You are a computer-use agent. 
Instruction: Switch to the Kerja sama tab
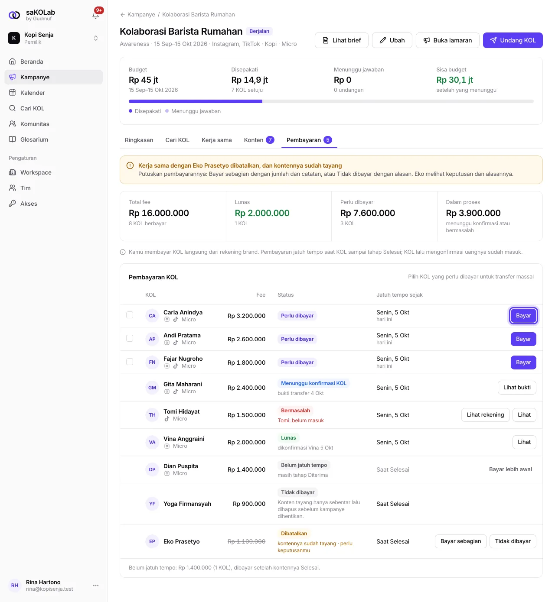click(x=217, y=140)
